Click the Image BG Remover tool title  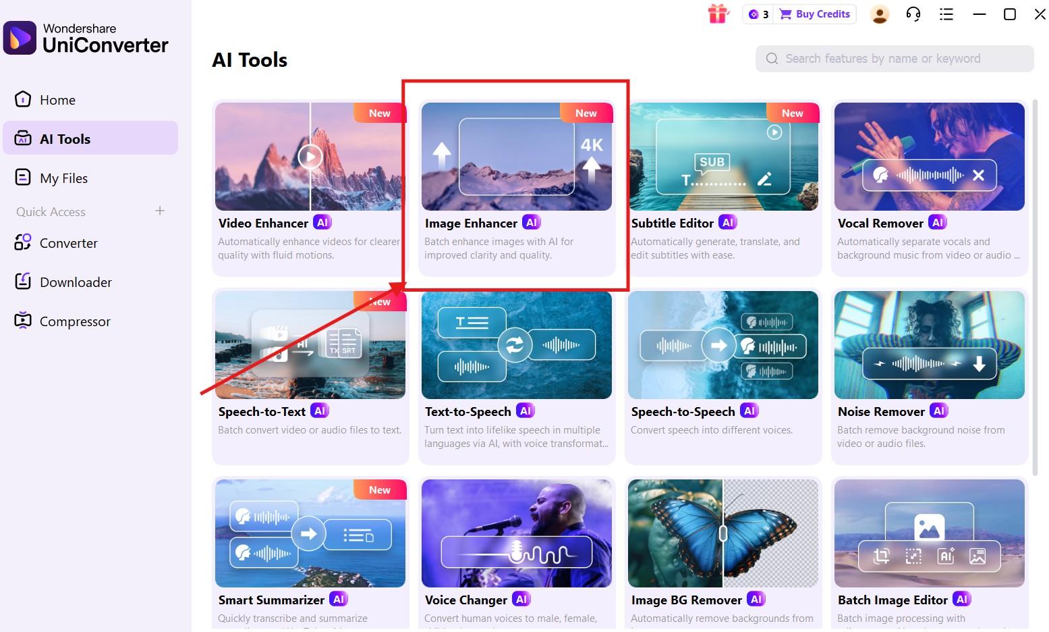pyautogui.click(x=687, y=600)
